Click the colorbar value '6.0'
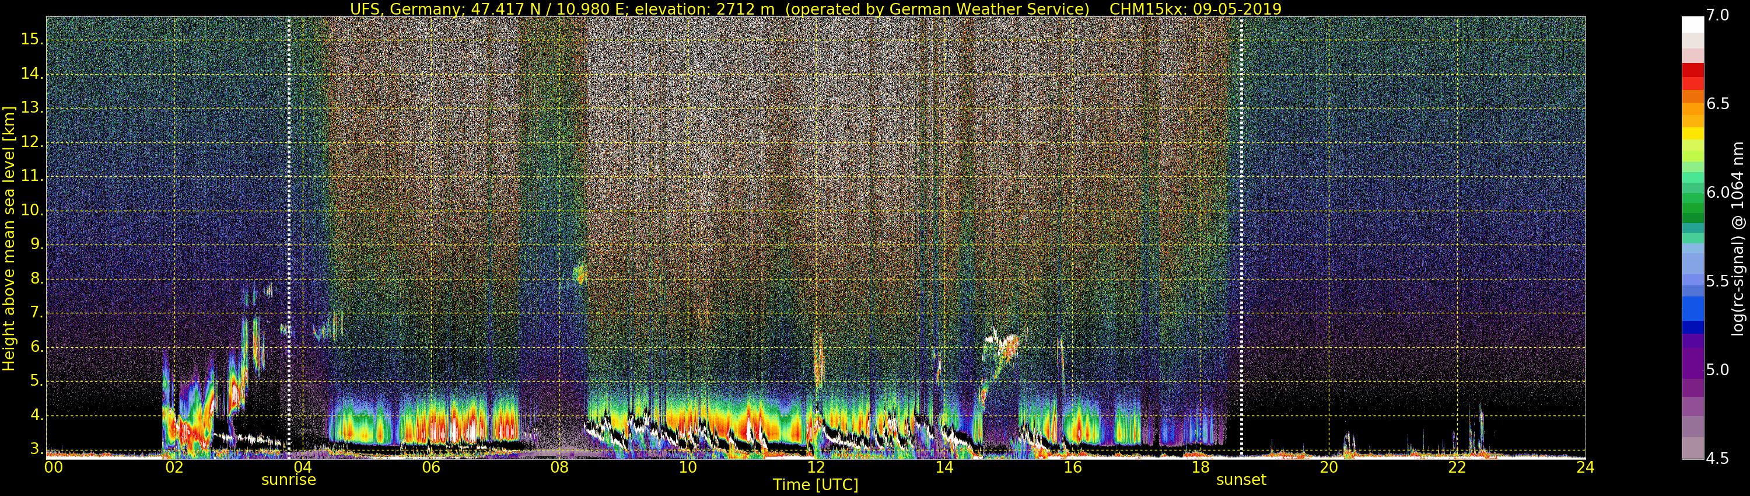1750x496 pixels. click(1718, 193)
